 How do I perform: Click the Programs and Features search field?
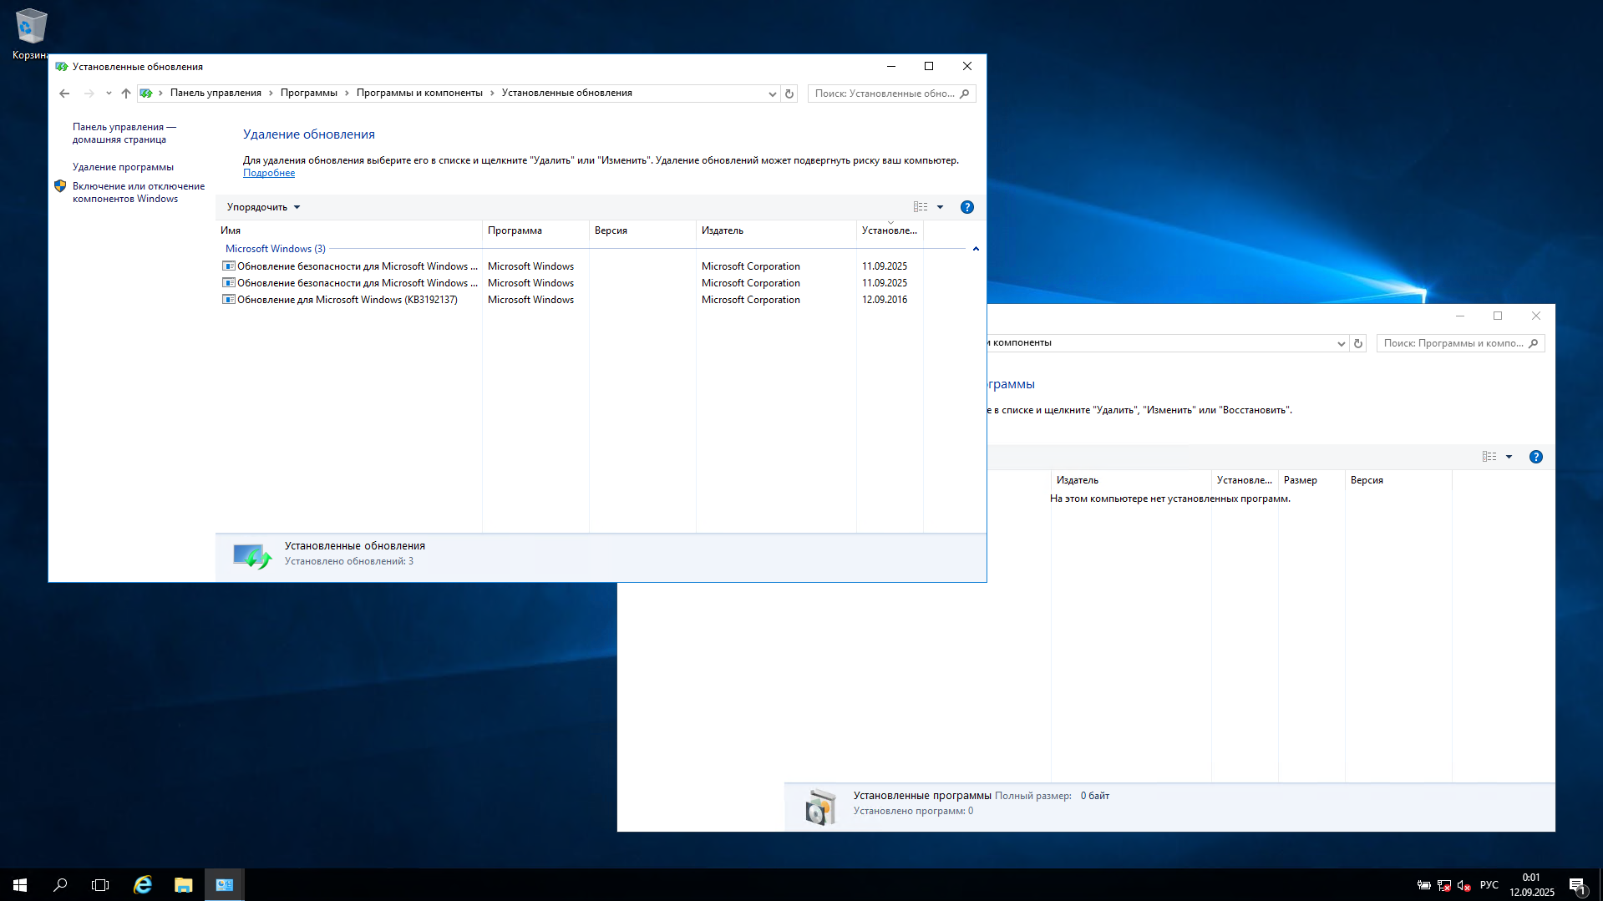[1460, 343]
